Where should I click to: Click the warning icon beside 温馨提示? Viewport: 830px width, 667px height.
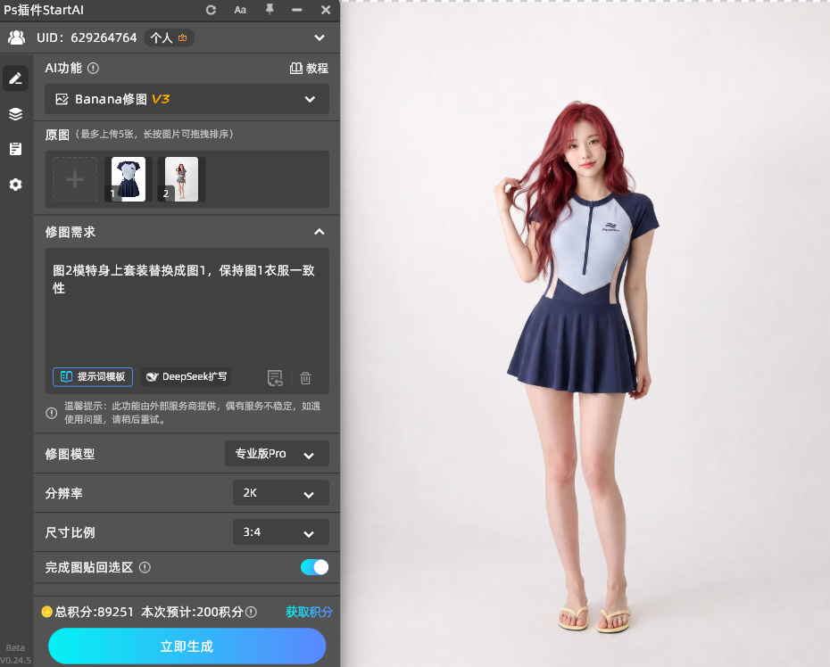coord(52,413)
